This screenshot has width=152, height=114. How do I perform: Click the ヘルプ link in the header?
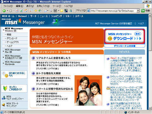pos(141,23)
